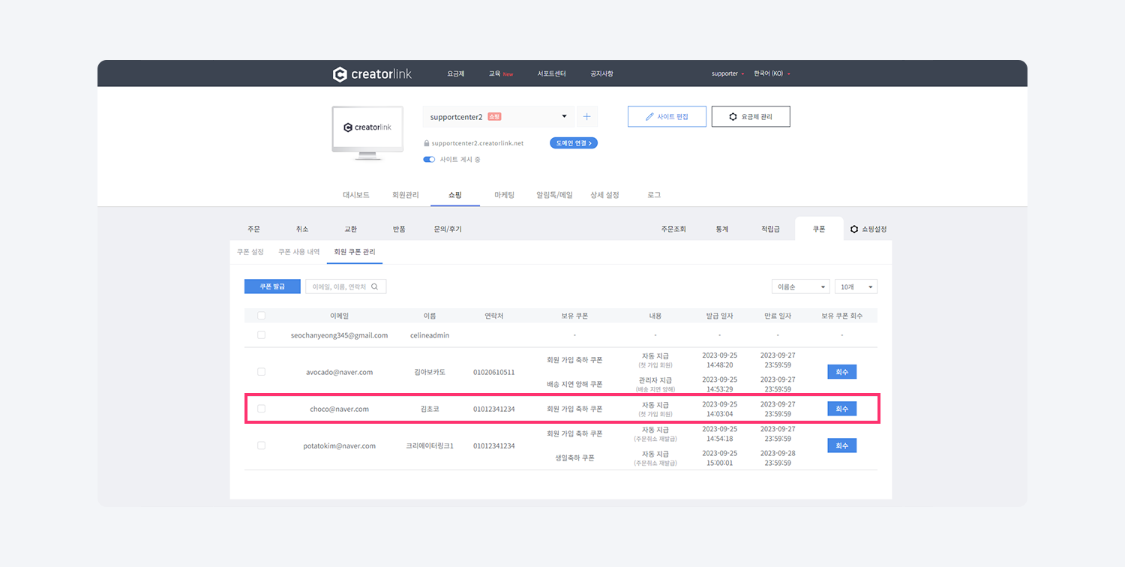Click the monitor site preview thumbnail
1125x567 pixels.
click(x=367, y=132)
